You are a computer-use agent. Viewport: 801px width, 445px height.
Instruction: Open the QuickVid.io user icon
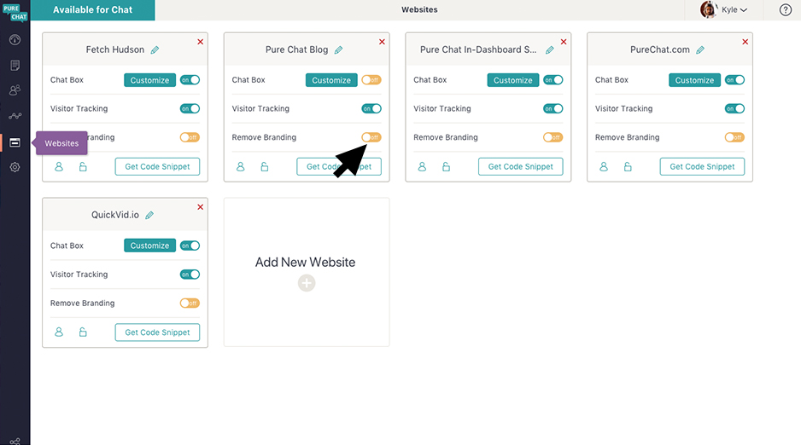59,332
